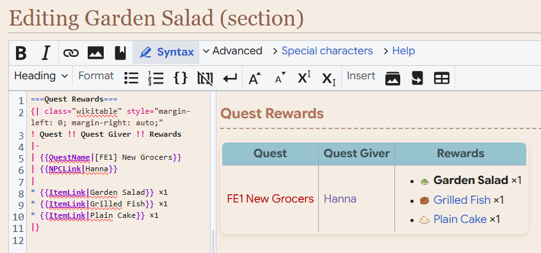Make text bigger with the large A icon
This screenshot has width=541, height=253.
[x=255, y=78]
